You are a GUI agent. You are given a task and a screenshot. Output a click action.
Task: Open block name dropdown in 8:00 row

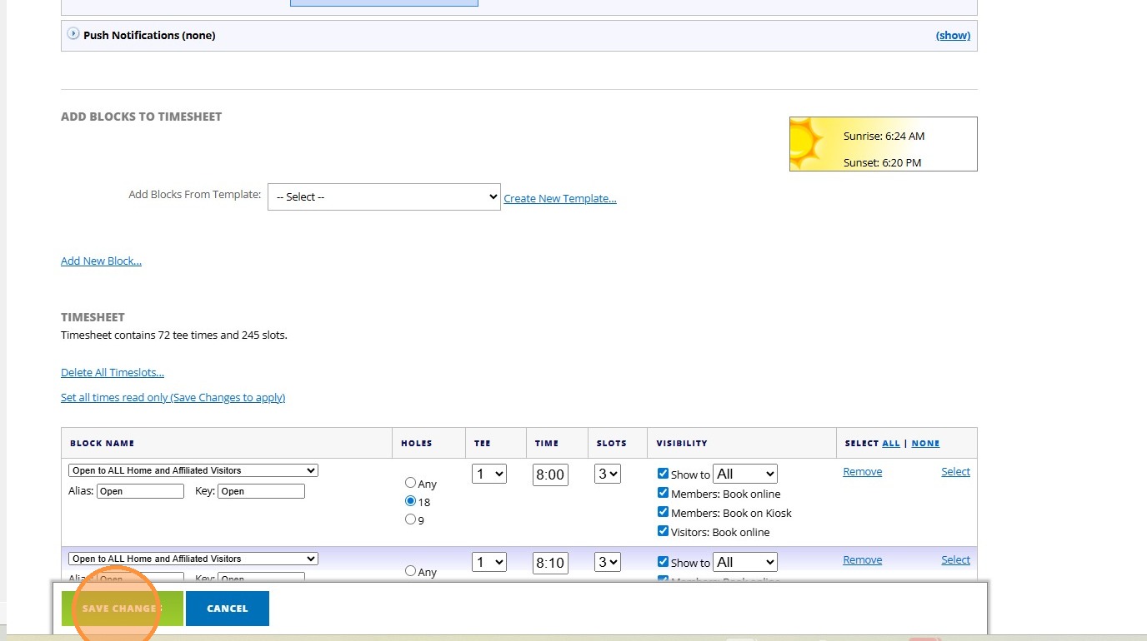(193, 470)
